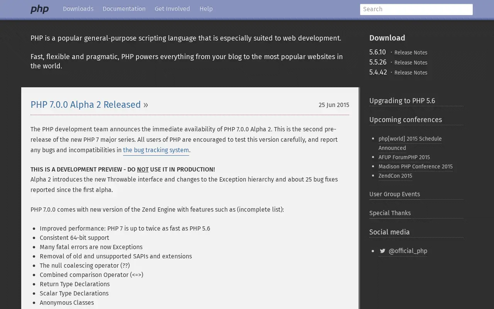Click the 'Improved performance' bullet text
494x309 pixels.
(x=125, y=229)
